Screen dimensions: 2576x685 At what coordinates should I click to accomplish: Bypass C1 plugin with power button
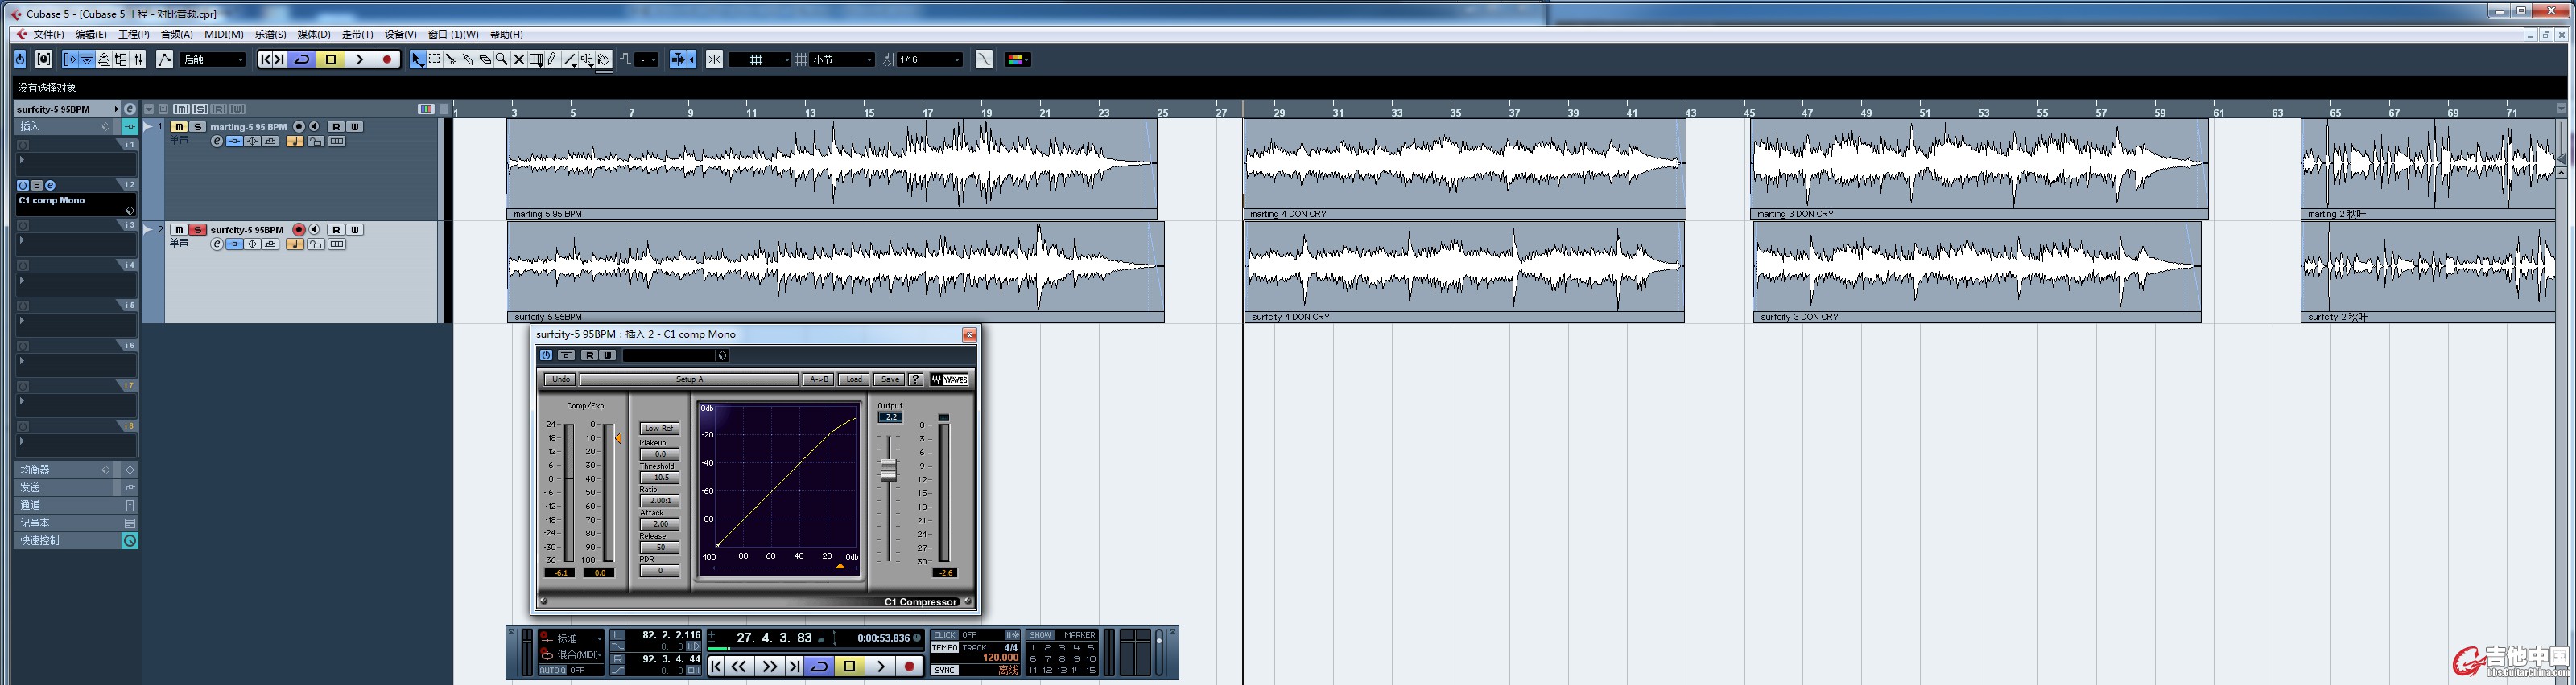pyautogui.click(x=546, y=355)
